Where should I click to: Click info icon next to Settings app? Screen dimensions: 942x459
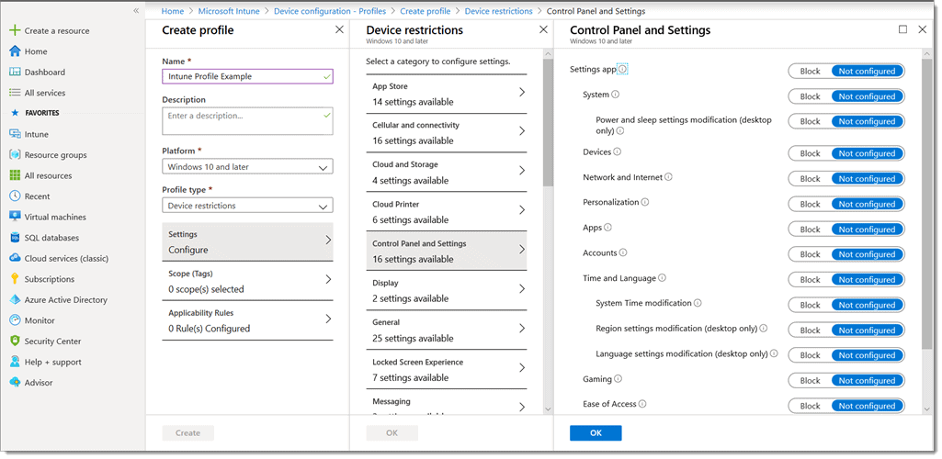point(622,70)
